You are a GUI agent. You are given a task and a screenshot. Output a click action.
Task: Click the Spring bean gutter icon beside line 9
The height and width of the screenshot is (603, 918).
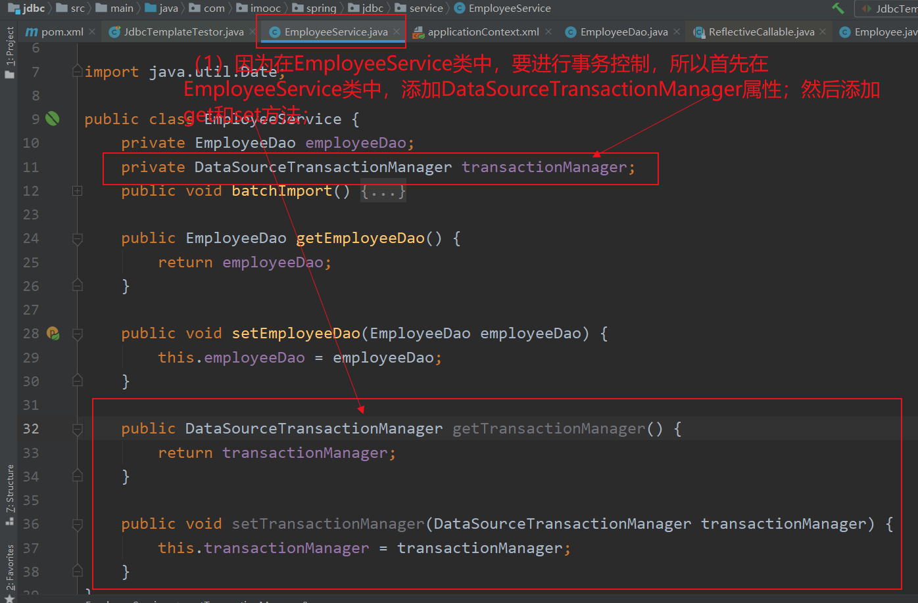(x=53, y=118)
